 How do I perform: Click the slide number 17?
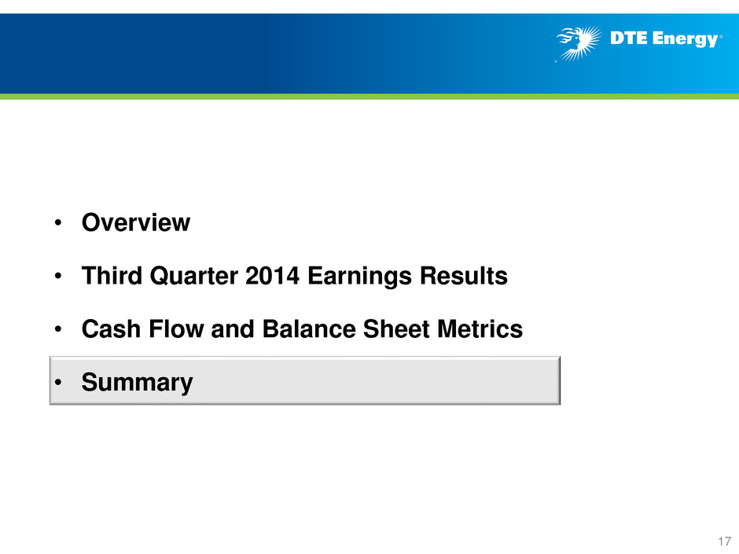(x=724, y=541)
